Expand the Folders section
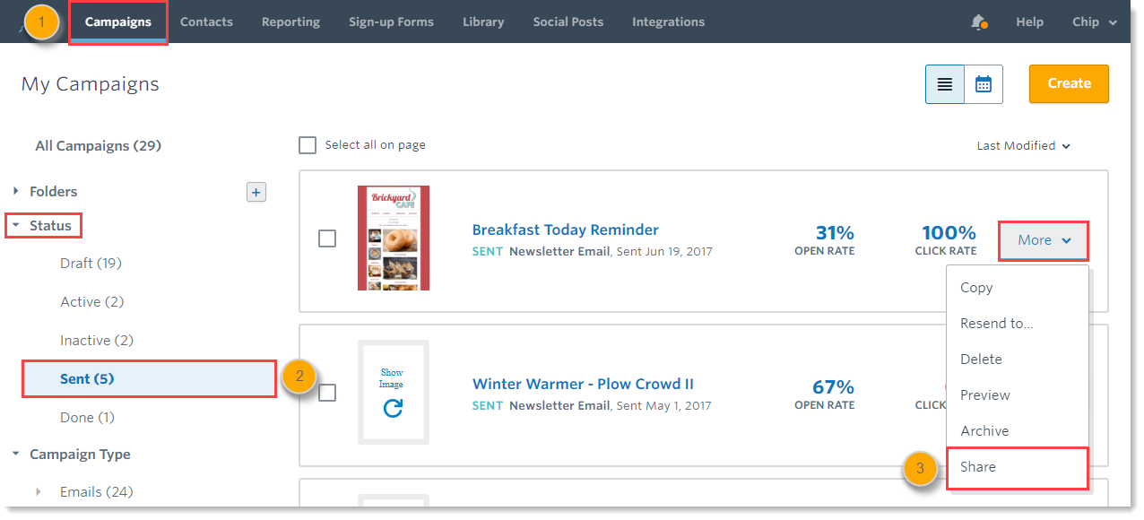The width and height of the screenshot is (1144, 520). (16, 192)
